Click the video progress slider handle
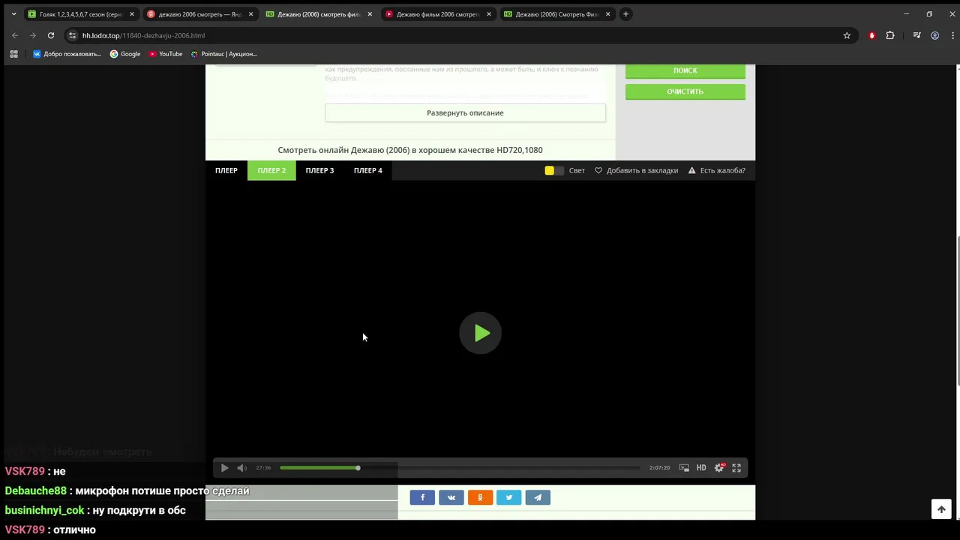Image resolution: width=960 pixels, height=540 pixels. point(358,468)
